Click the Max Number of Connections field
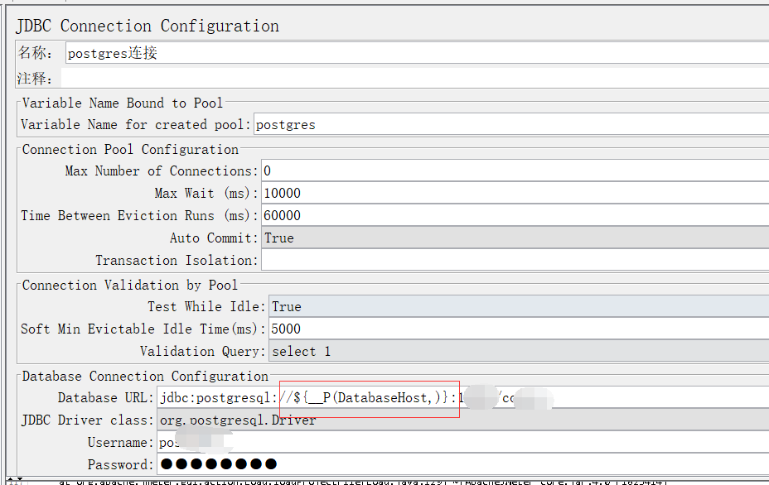 coord(515,170)
